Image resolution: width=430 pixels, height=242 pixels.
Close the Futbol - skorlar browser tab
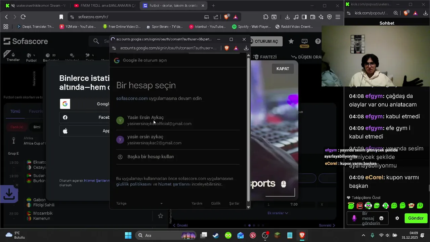203,6
